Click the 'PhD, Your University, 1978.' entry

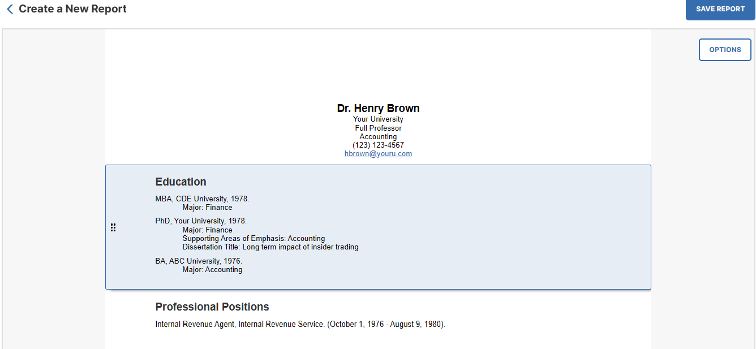tap(201, 221)
